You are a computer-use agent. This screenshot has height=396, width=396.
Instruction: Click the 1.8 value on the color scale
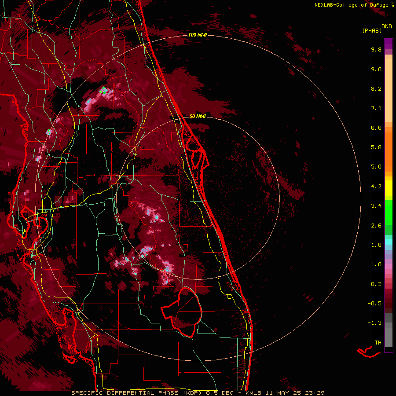coord(376,245)
